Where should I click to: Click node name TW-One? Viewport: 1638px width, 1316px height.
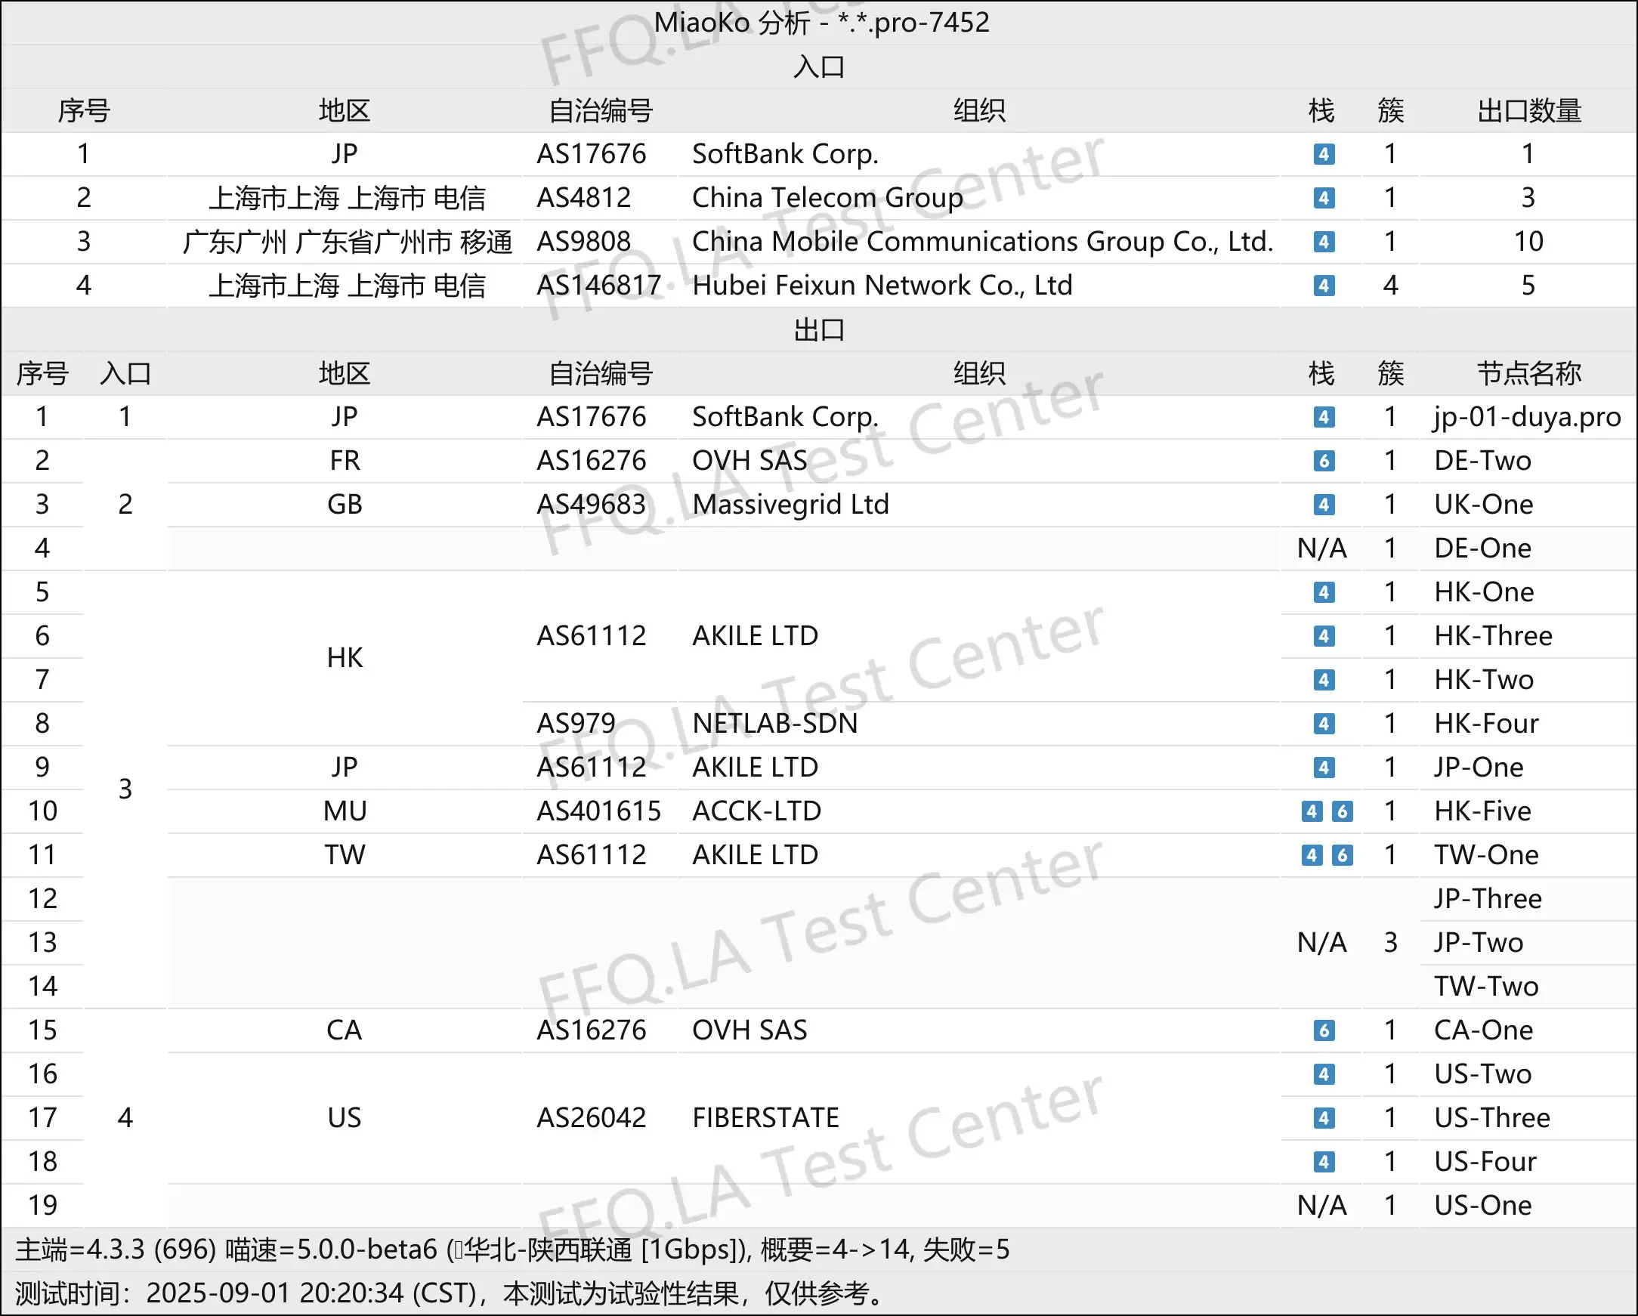click(x=1486, y=854)
